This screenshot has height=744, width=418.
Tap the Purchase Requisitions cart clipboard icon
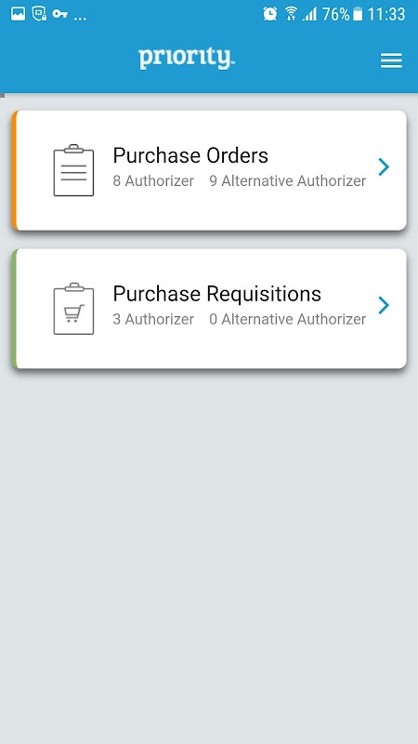click(73, 309)
